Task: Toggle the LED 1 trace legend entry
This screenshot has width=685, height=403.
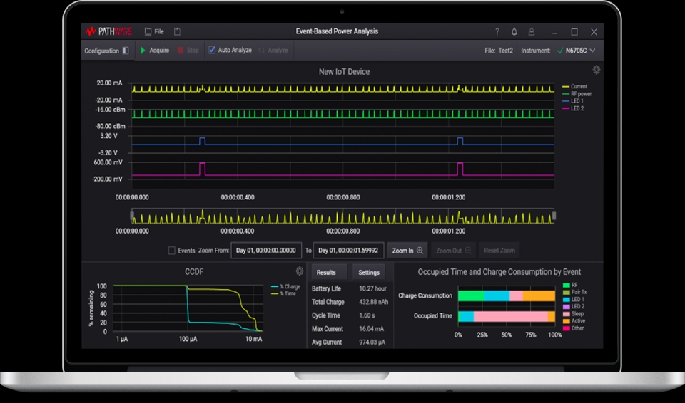Action: (x=573, y=101)
